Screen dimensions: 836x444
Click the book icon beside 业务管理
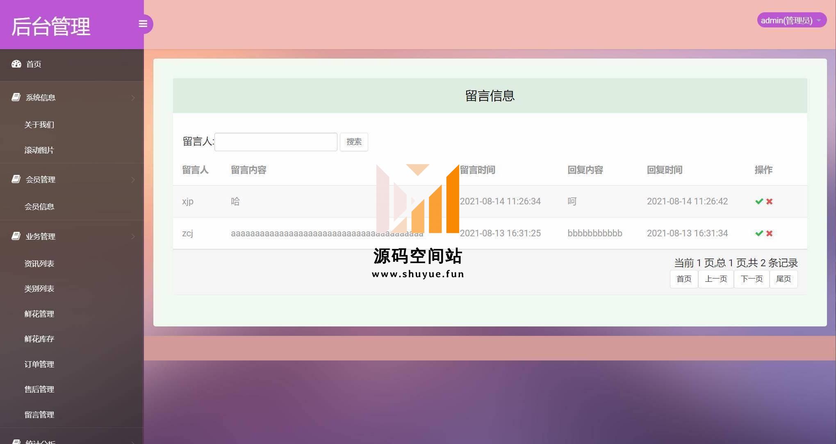[16, 236]
